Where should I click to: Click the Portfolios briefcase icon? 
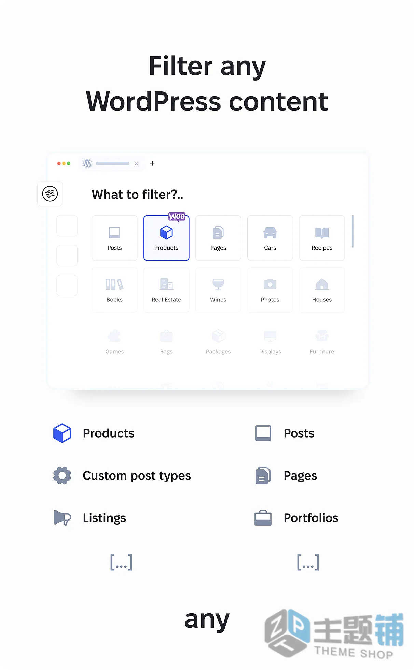[x=263, y=518]
